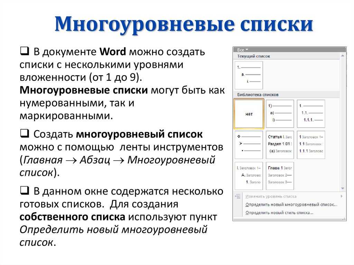Click the italic text 'Главная'
Viewport: 354px width, 265px height.
pyautogui.click(x=43, y=160)
